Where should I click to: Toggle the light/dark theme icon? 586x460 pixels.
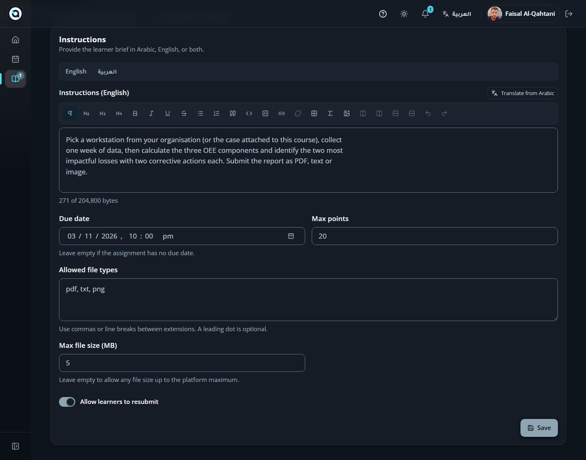404,14
